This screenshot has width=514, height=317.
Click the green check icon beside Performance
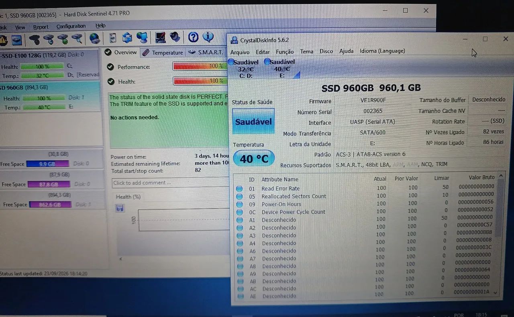coord(110,67)
